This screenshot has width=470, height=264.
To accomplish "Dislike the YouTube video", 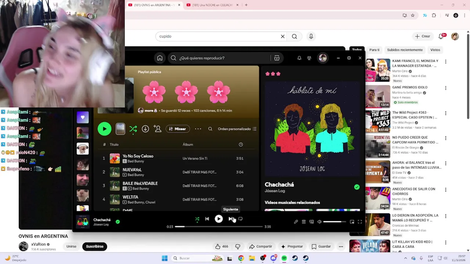I will click(238, 246).
